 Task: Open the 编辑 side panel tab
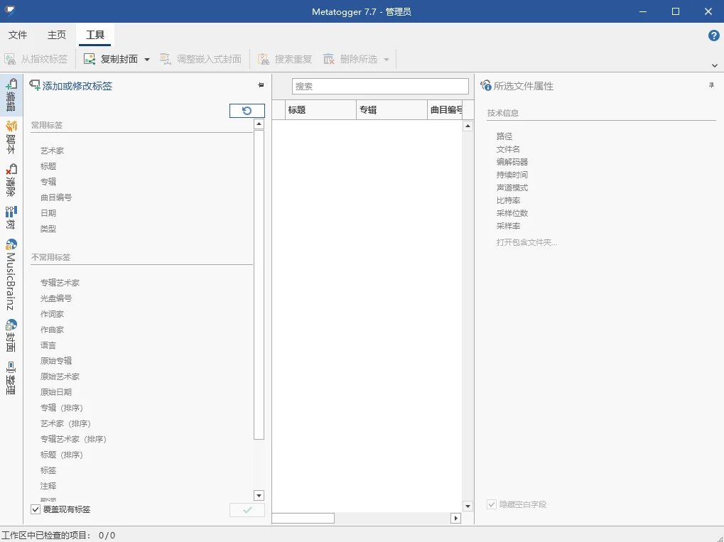pyautogui.click(x=11, y=96)
